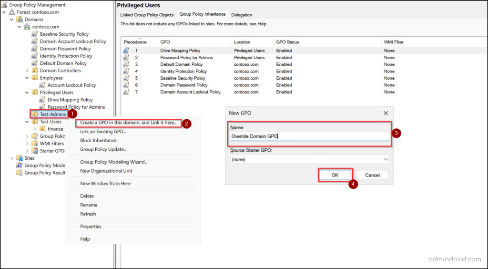Sort by the WMI Filter column header
The width and height of the screenshot is (488, 269).
[434, 42]
